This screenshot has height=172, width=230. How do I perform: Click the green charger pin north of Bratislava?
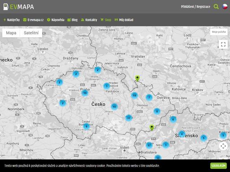[x=152, y=128]
